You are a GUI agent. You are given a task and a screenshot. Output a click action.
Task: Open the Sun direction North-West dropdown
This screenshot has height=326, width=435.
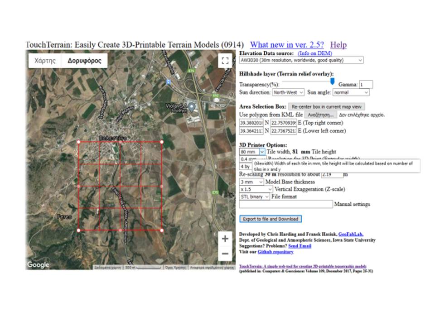click(x=288, y=92)
